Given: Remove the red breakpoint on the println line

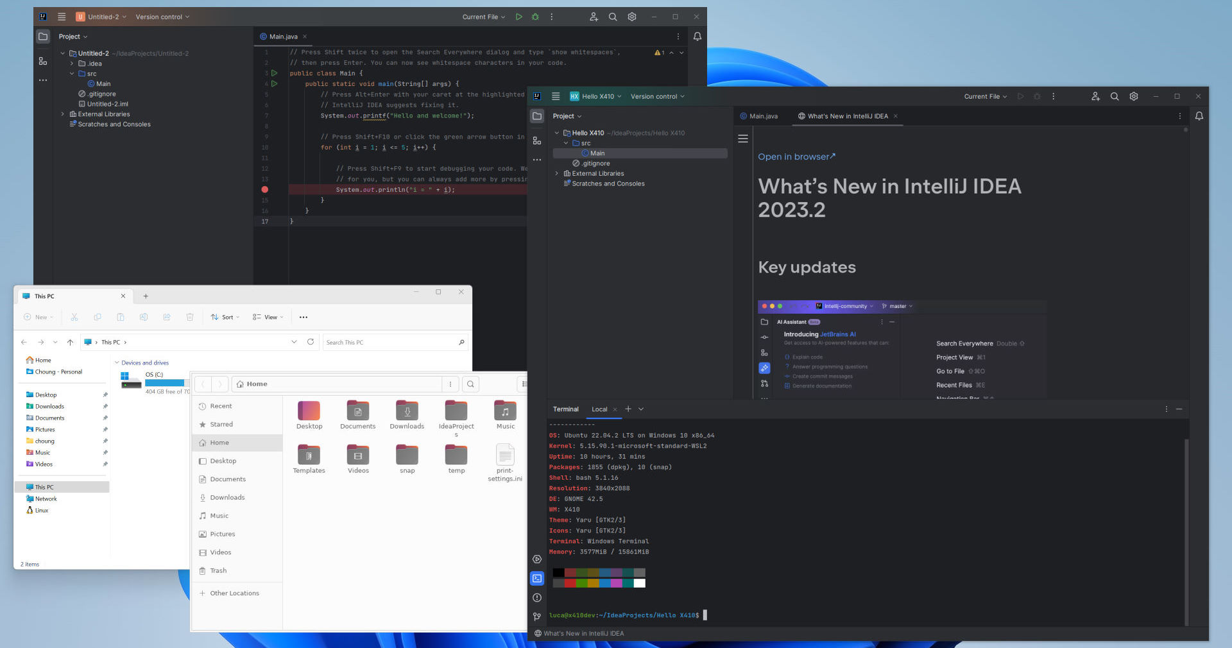Looking at the screenshot, I should tap(264, 190).
